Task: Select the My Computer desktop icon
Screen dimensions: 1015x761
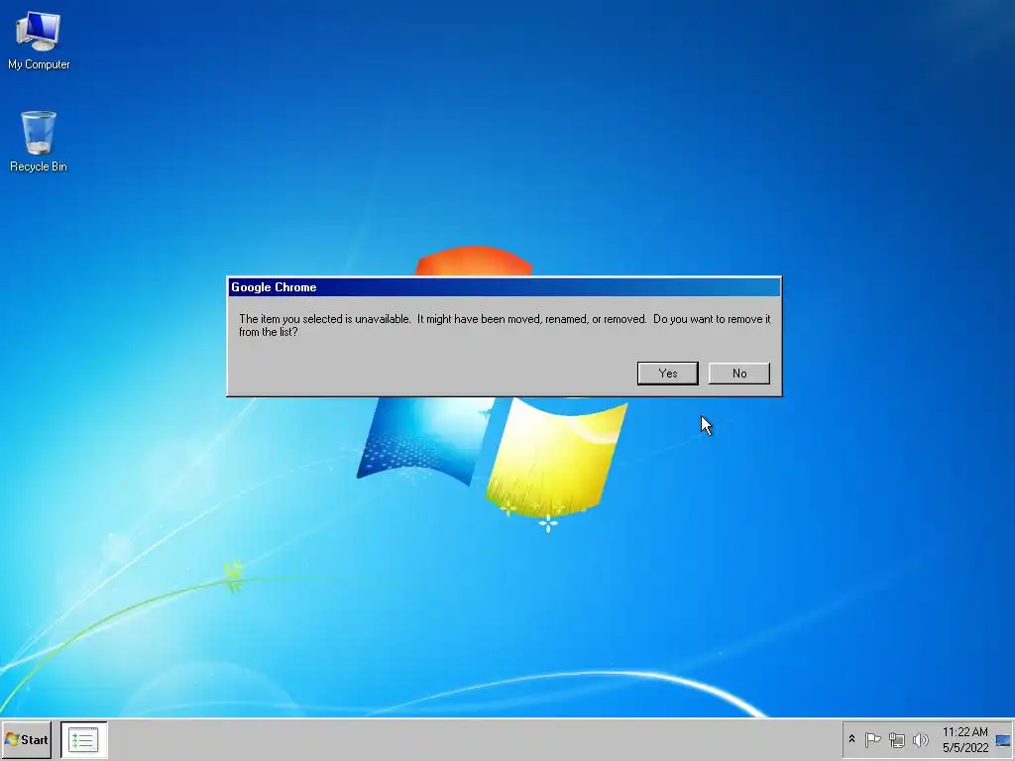Action: coord(39,41)
